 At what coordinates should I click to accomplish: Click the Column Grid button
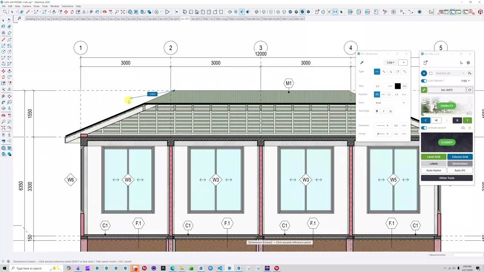[x=460, y=157]
